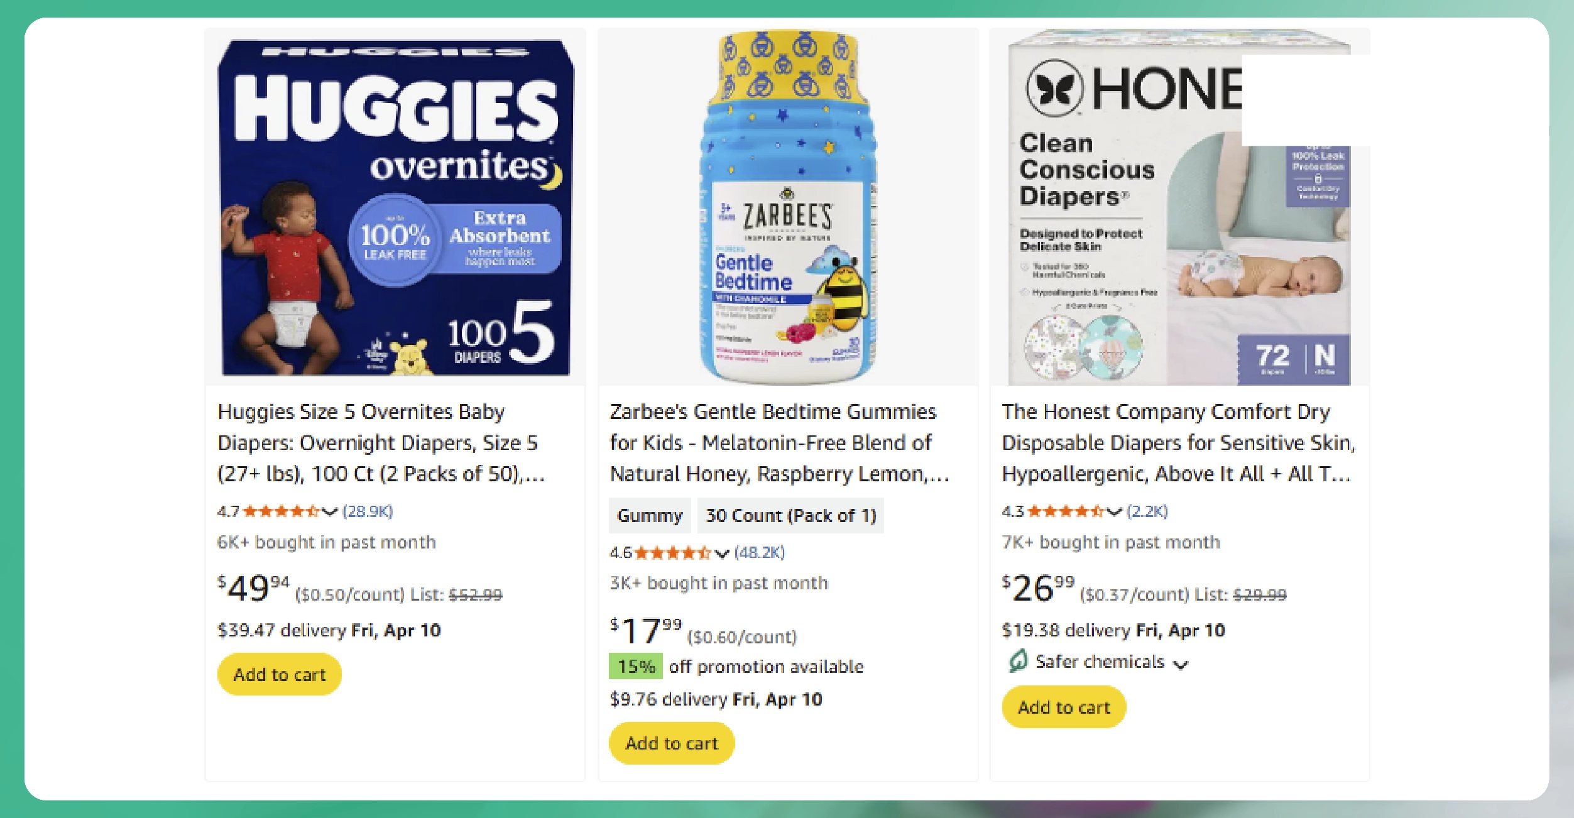Click the Honest diapers star rating icons

click(1066, 511)
